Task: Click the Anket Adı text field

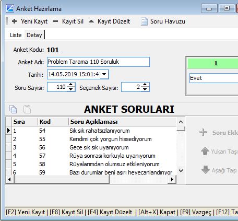Action: point(98,62)
